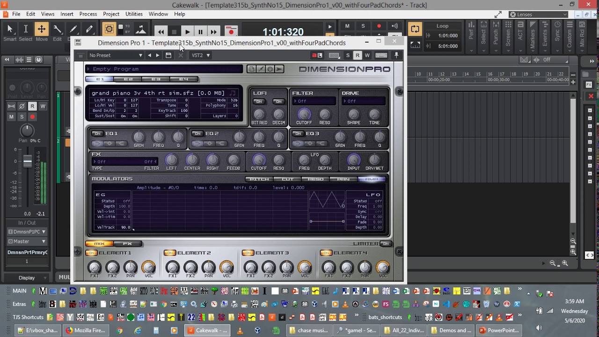Toggle the Element 1 ON switch

point(92,253)
